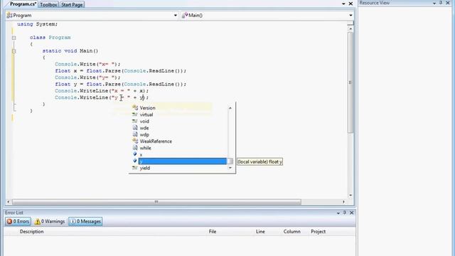Pin the Resource View panel
Image resolution: width=455 pixels, height=256 pixels.
coord(441,3)
